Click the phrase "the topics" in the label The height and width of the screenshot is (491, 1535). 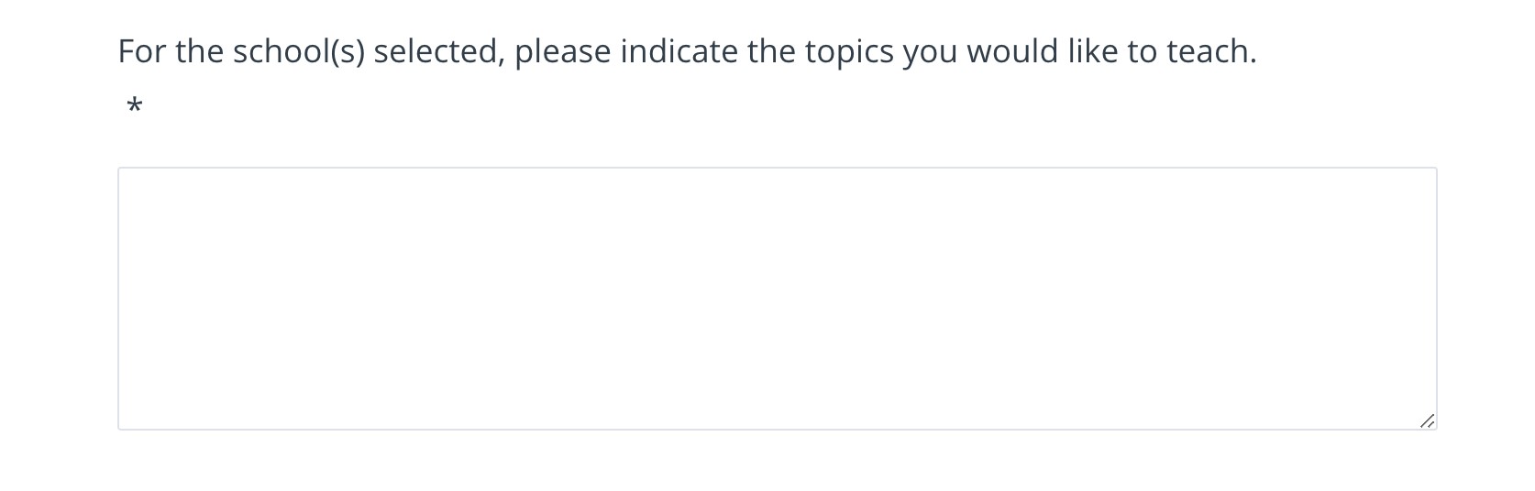[x=820, y=51]
